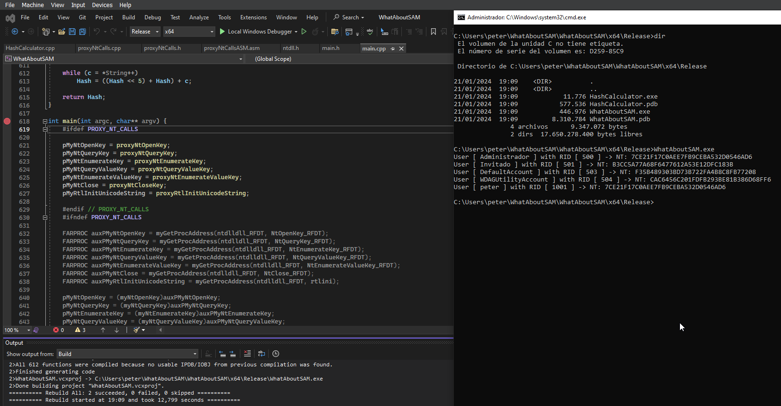Toggle word wrap in Output window
This screenshot has width=781, height=406.
pyautogui.click(x=262, y=354)
